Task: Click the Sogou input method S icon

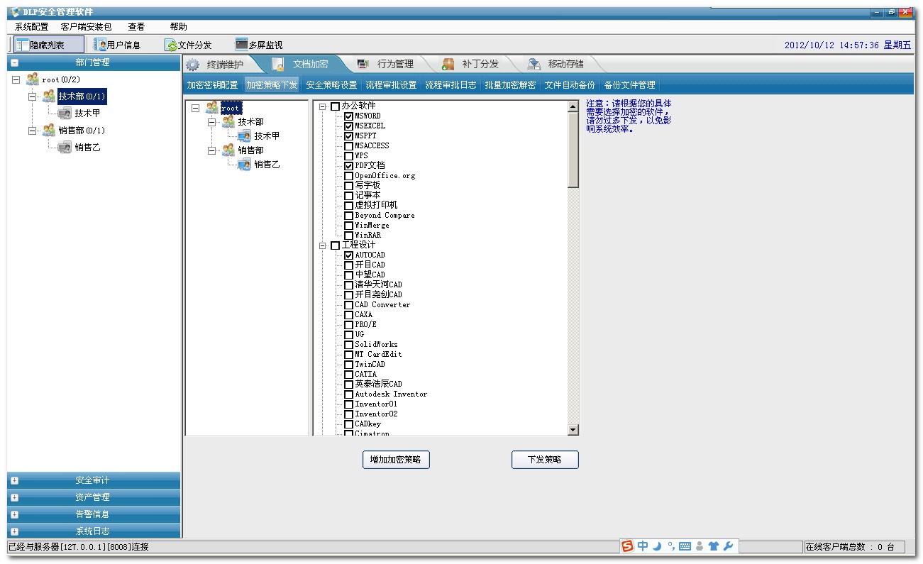Action: 628,546
